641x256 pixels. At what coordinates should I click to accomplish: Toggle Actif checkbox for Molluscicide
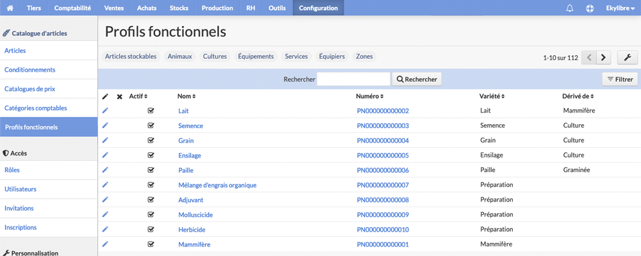pyautogui.click(x=151, y=214)
